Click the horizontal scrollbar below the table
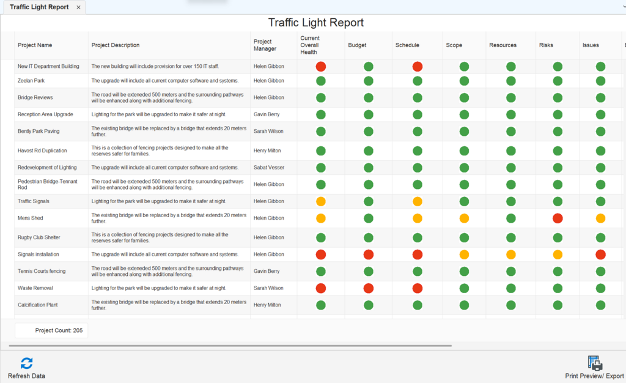This screenshot has height=383, width=626. pos(232,346)
